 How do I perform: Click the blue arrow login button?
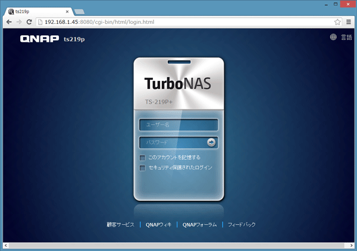coord(211,142)
